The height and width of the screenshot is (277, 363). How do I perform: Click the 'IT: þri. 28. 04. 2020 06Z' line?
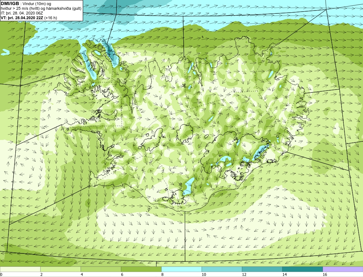tap(22, 13)
